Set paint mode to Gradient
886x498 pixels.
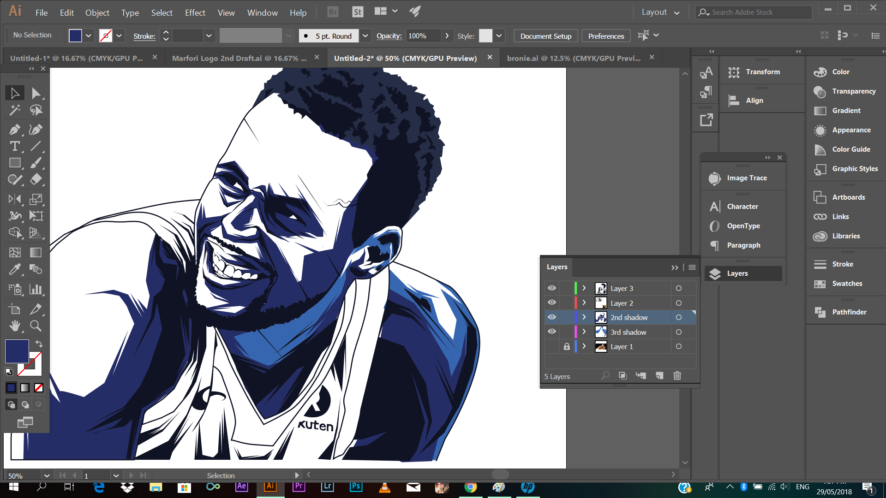click(25, 388)
